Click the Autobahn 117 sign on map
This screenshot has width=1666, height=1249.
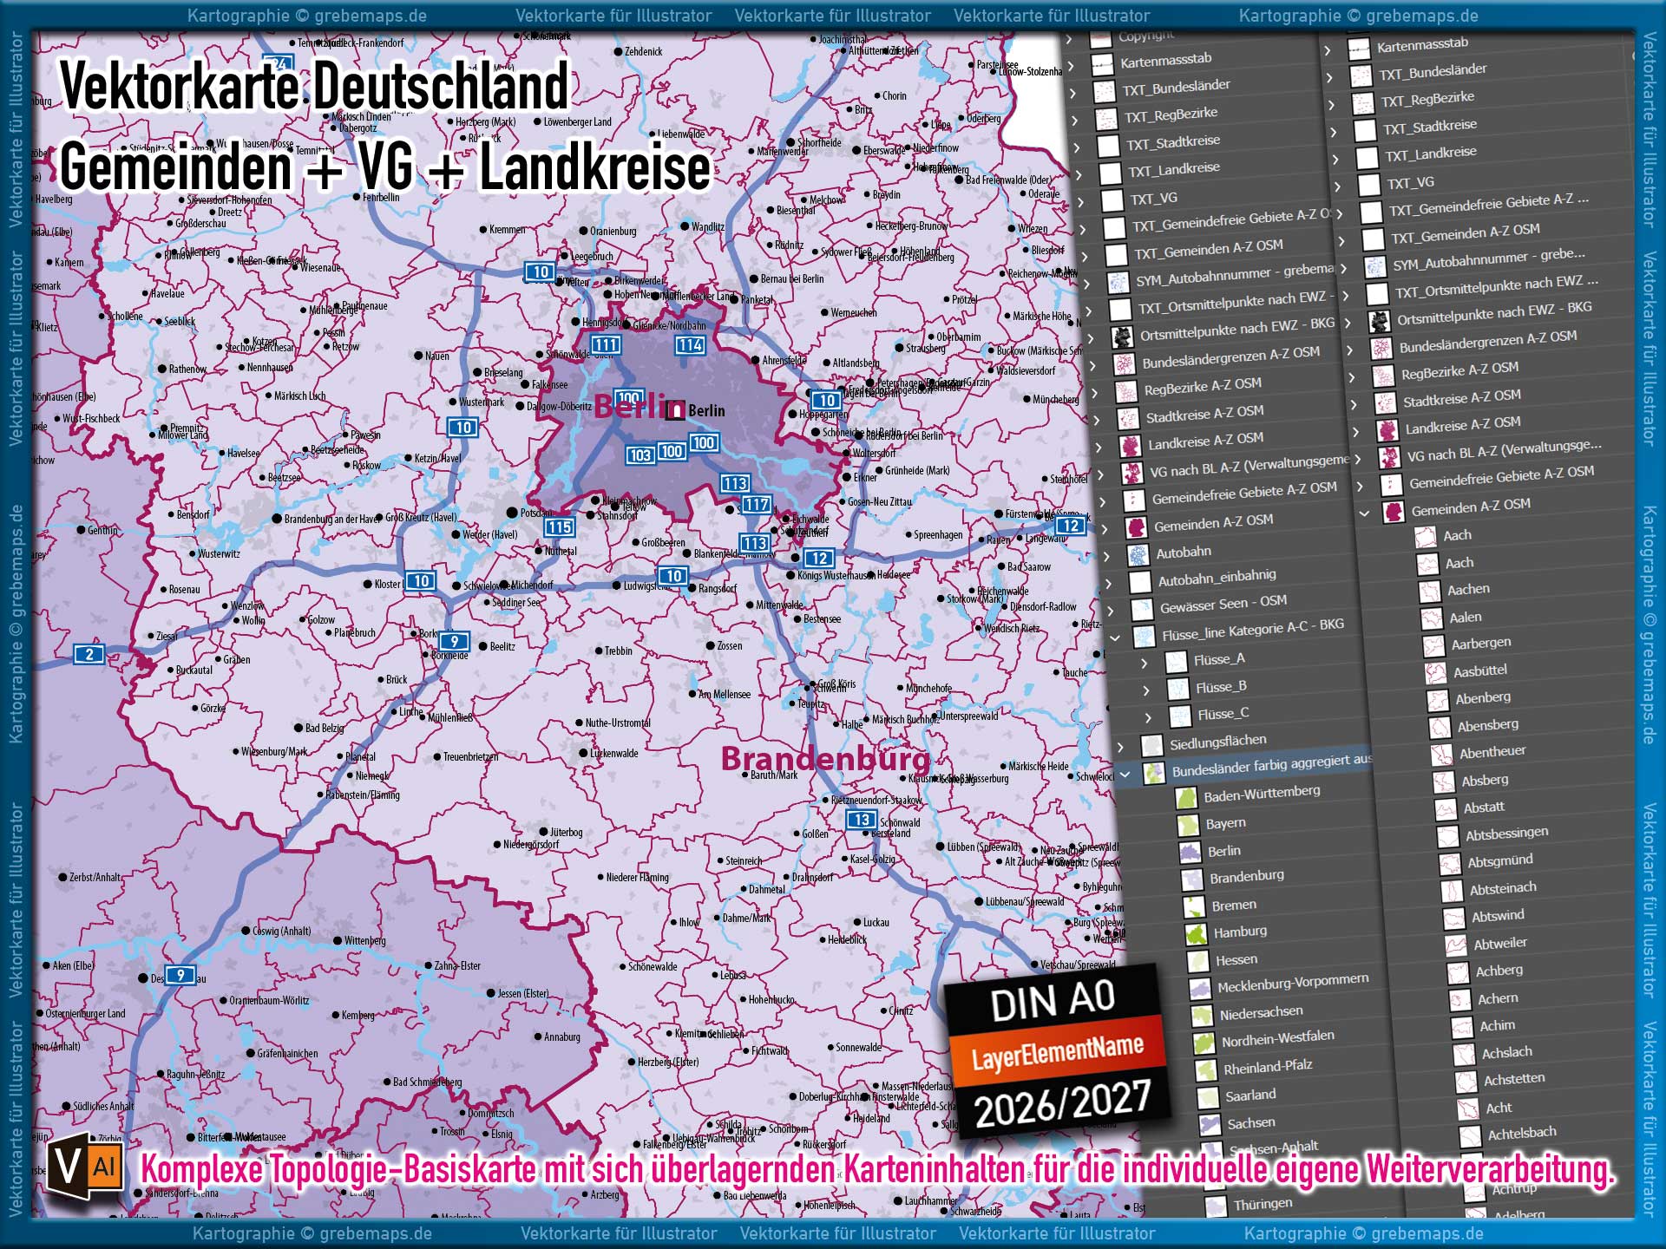coord(756,504)
